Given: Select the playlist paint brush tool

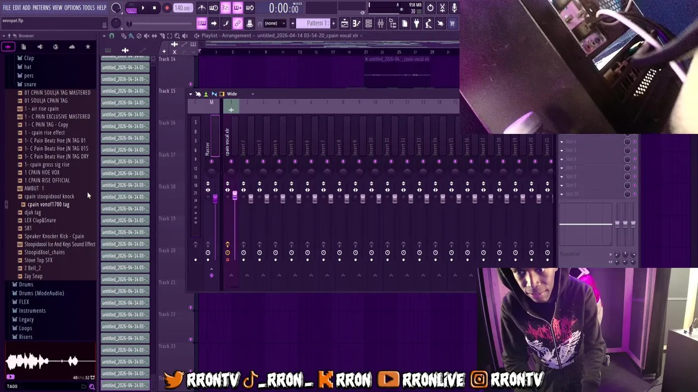Looking at the screenshot, I should point(131,36).
